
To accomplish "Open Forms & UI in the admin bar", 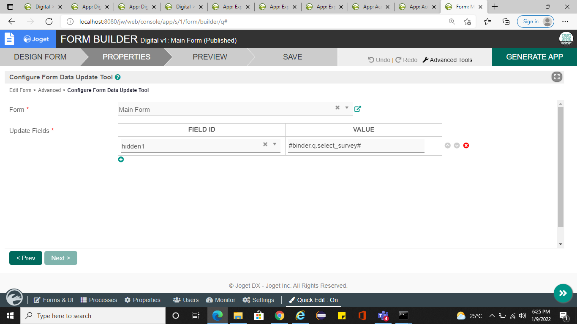I will (53, 300).
